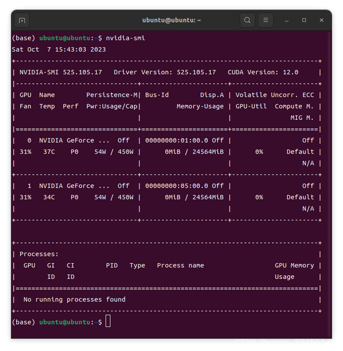Viewport: 343px width, 351px height.
Task: Click the Driver Version: 525.105.17 text
Action: [x=165, y=72]
